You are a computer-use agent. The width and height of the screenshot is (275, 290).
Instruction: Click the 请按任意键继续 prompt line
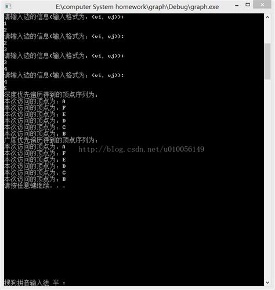click(x=35, y=186)
